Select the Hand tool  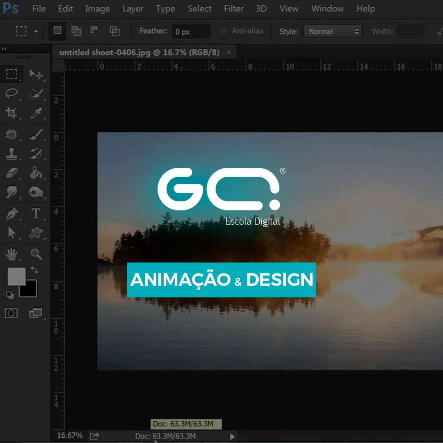coord(11,254)
